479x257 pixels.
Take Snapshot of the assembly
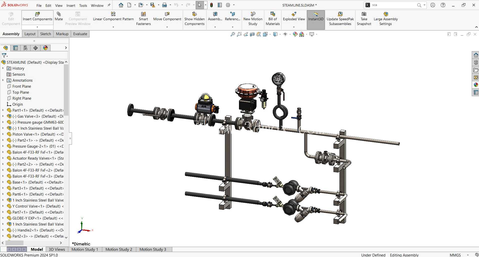coord(364,19)
